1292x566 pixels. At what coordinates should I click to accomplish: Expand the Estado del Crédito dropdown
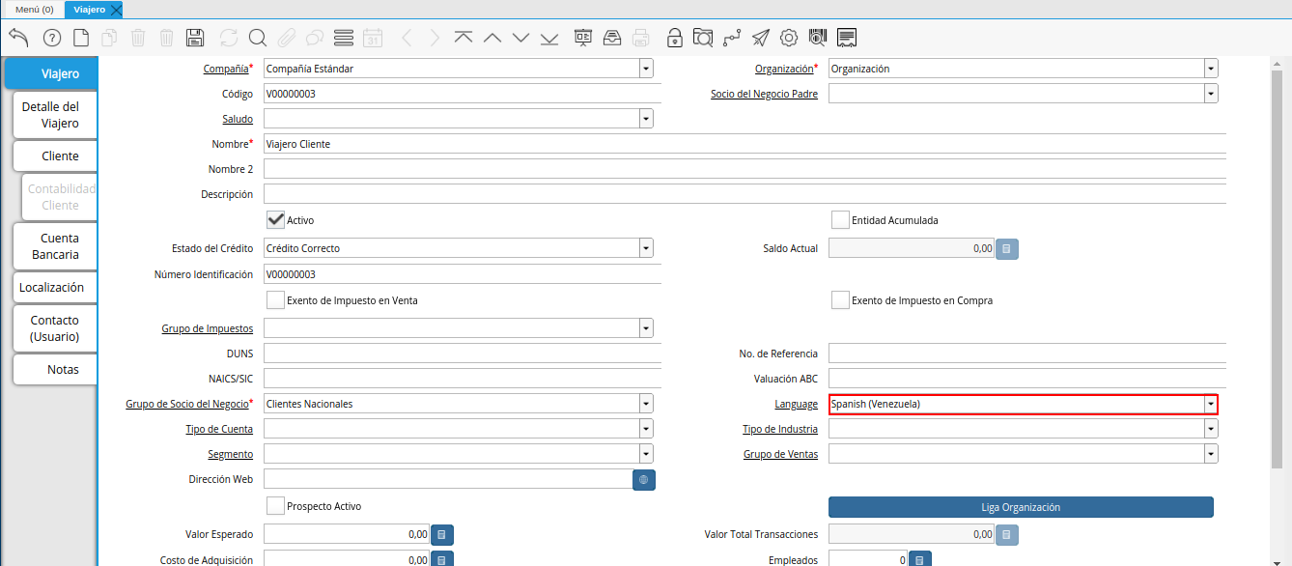[646, 248]
